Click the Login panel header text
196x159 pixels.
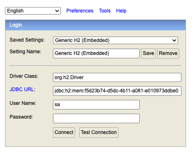pos(16,25)
